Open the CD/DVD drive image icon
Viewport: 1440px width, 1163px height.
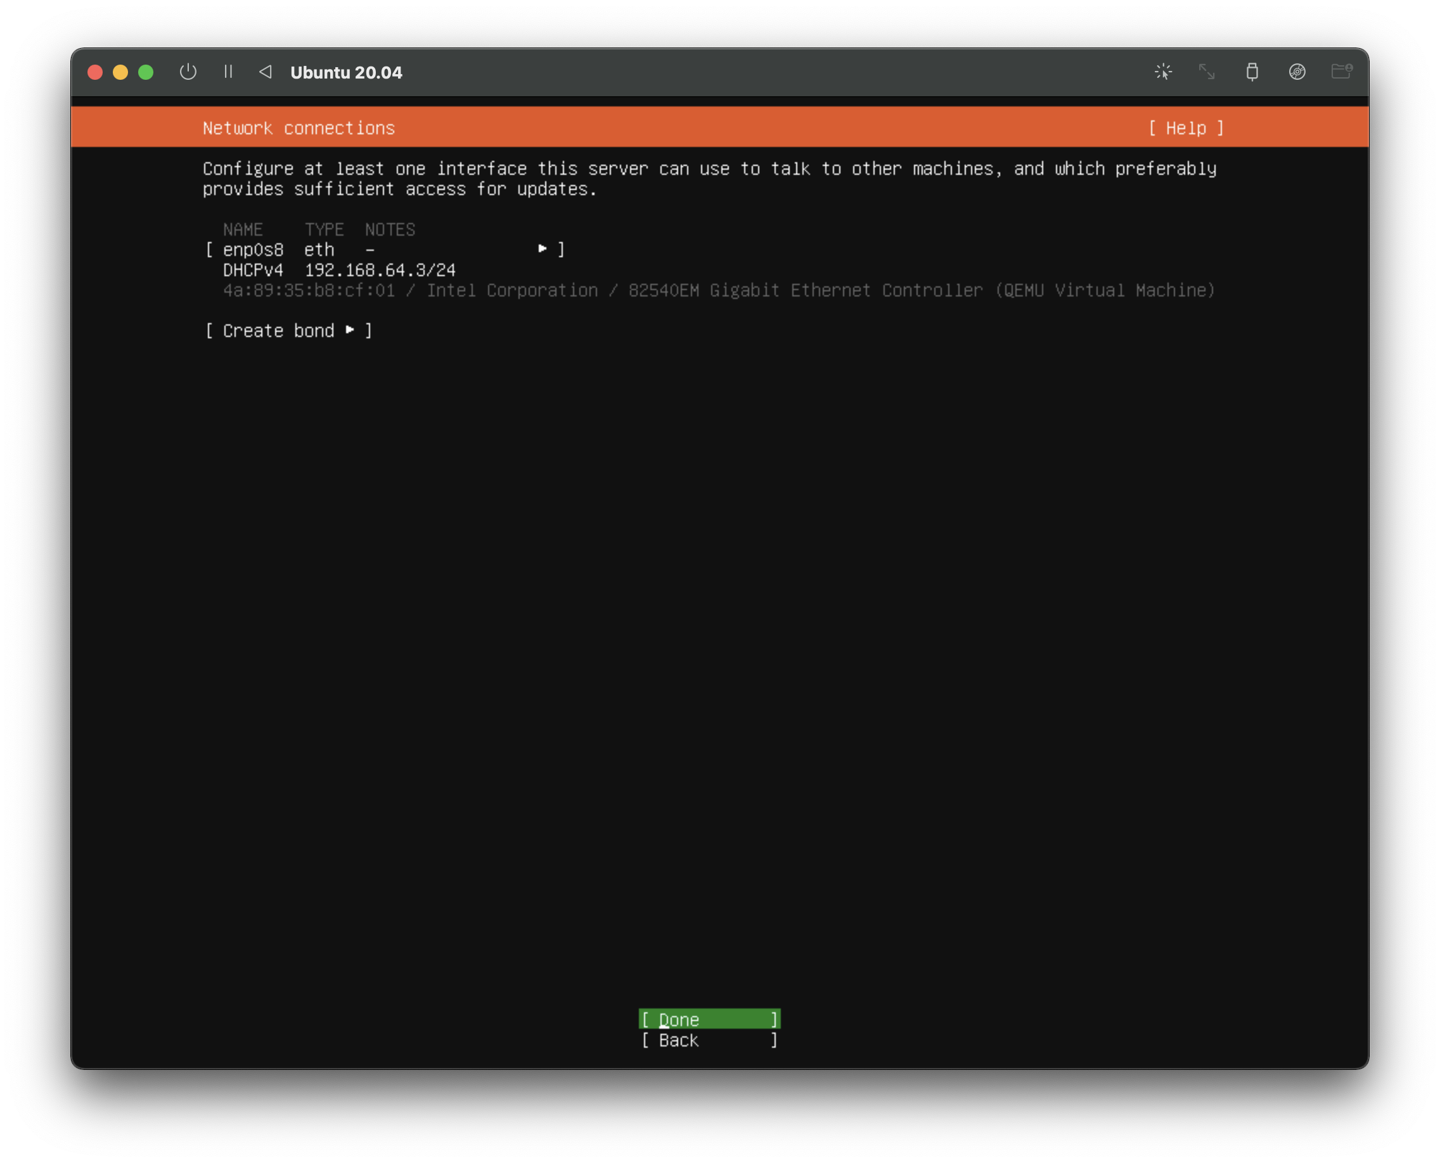point(1297,72)
